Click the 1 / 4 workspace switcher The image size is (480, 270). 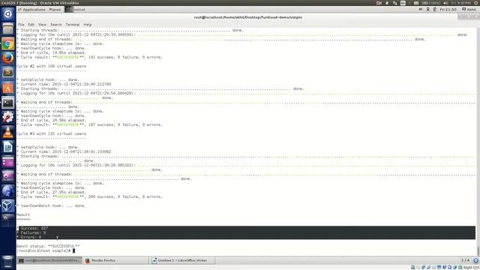click(465, 260)
